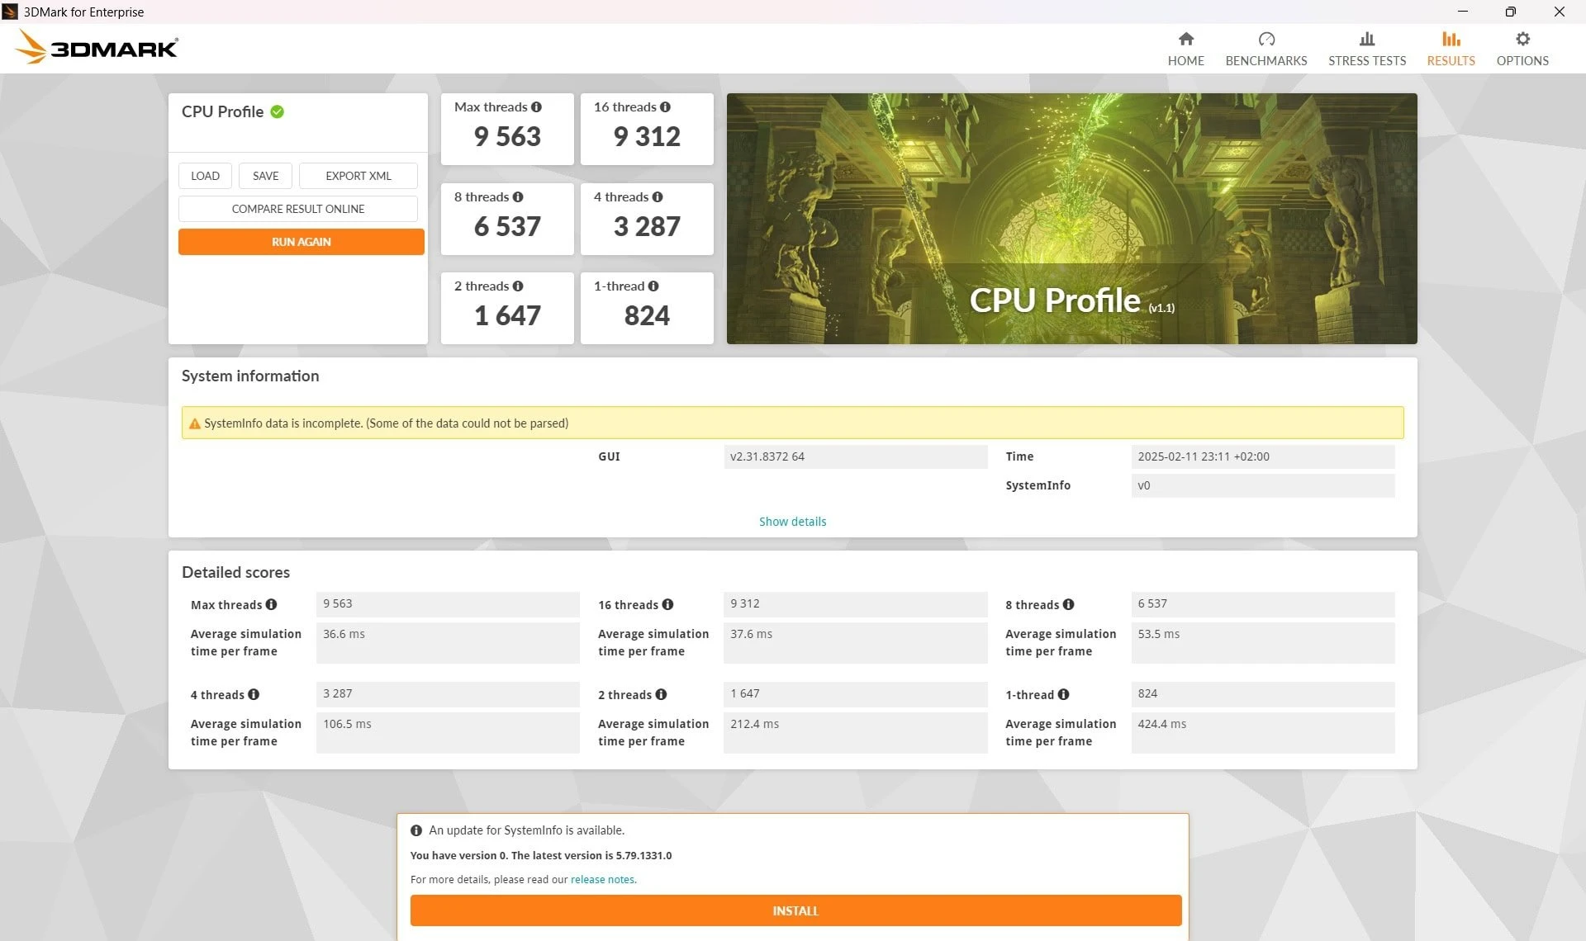Click COMPARE RESULT ONLINE
Image resolution: width=1586 pixels, height=941 pixels.
[298, 209]
